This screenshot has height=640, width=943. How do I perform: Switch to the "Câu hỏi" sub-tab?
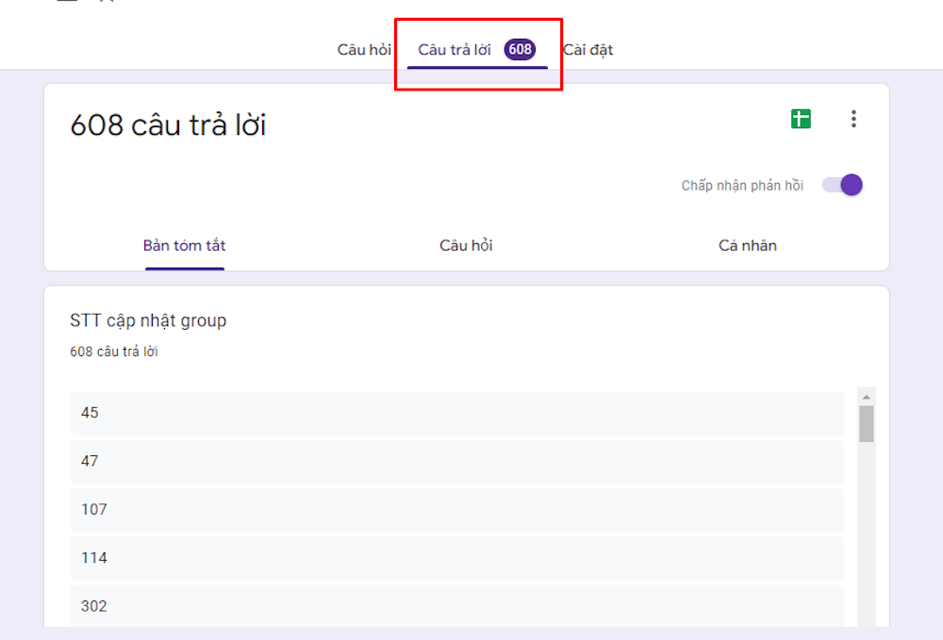point(466,245)
